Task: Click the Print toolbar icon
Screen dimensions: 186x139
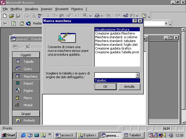Action: [27, 16]
